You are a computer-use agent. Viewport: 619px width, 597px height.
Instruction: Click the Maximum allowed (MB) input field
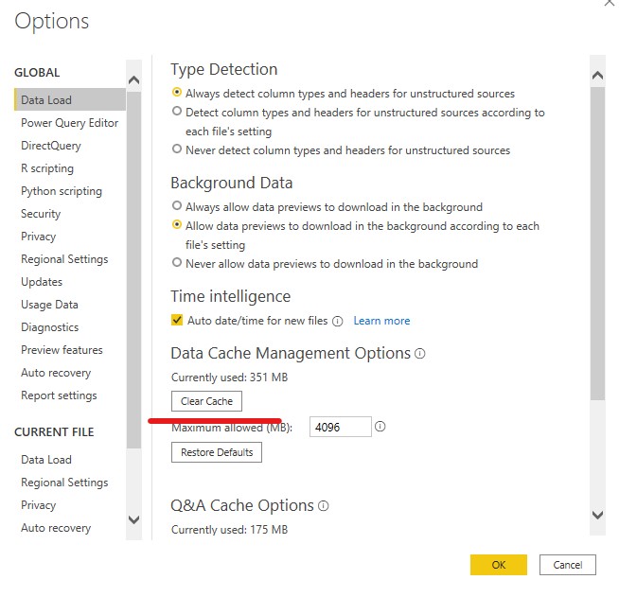point(341,427)
